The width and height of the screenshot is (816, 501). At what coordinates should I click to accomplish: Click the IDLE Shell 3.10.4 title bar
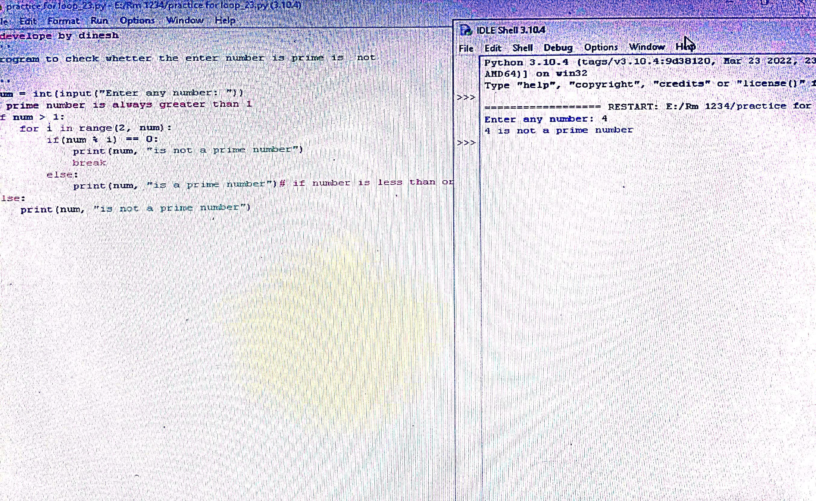(597, 30)
